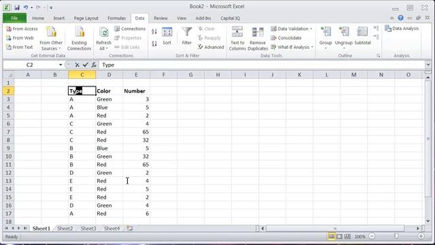This screenshot has height=245, width=435.
Task: Switch to Normal view in status bar
Action: point(331,237)
